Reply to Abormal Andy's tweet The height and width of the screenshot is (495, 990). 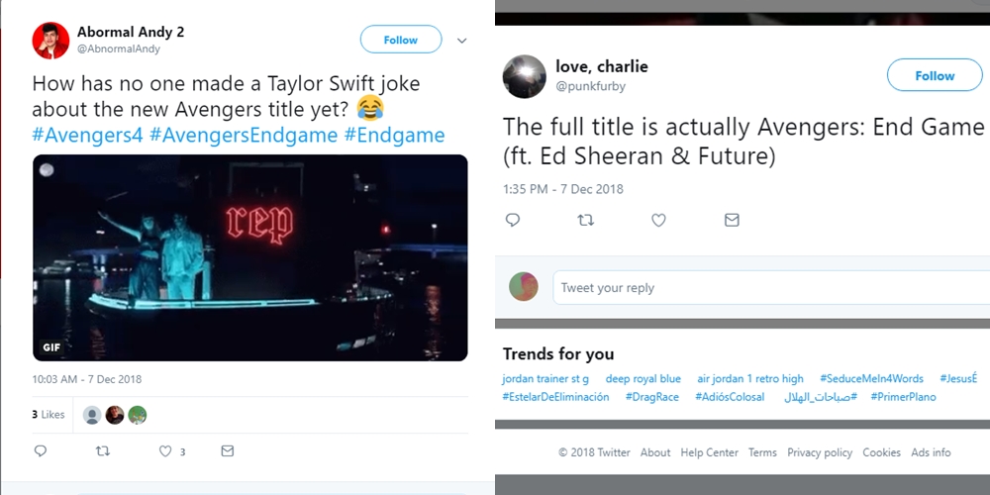pos(41,451)
